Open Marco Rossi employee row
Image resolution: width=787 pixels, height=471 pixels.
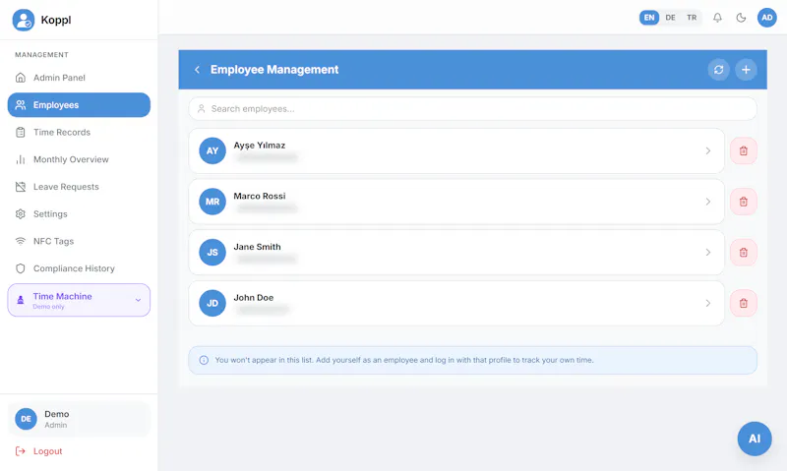[x=456, y=202]
